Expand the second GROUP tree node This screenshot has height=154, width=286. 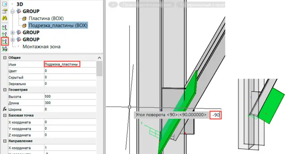pos(12,32)
